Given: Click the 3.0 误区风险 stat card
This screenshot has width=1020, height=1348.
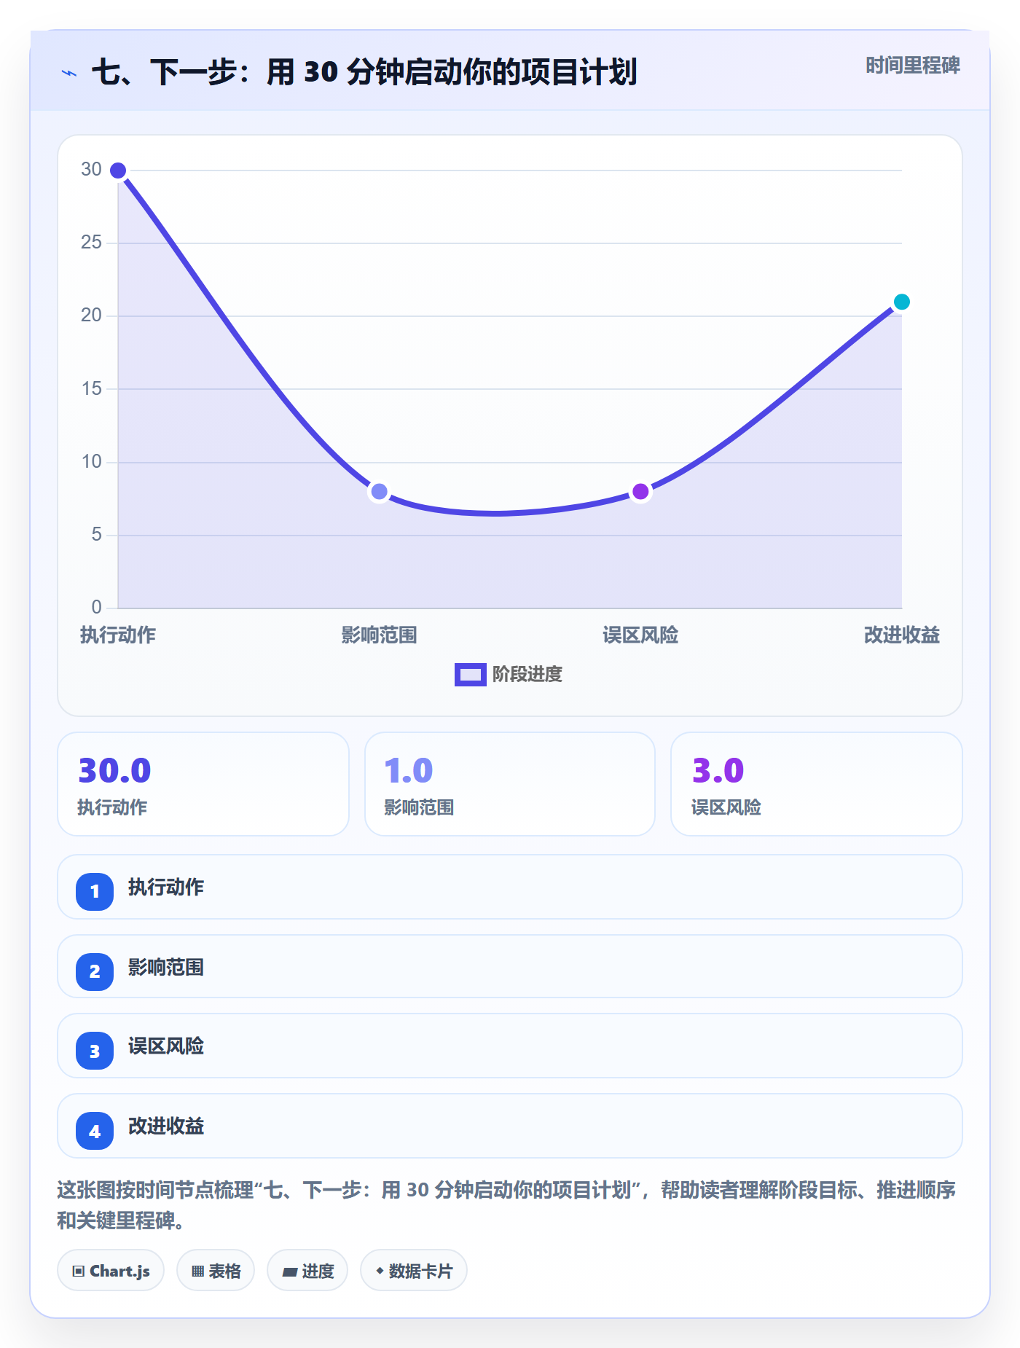Looking at the screenshot, I should (x=817, y=784).
